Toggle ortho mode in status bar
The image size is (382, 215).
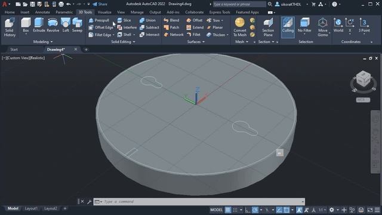click(248, 210)
